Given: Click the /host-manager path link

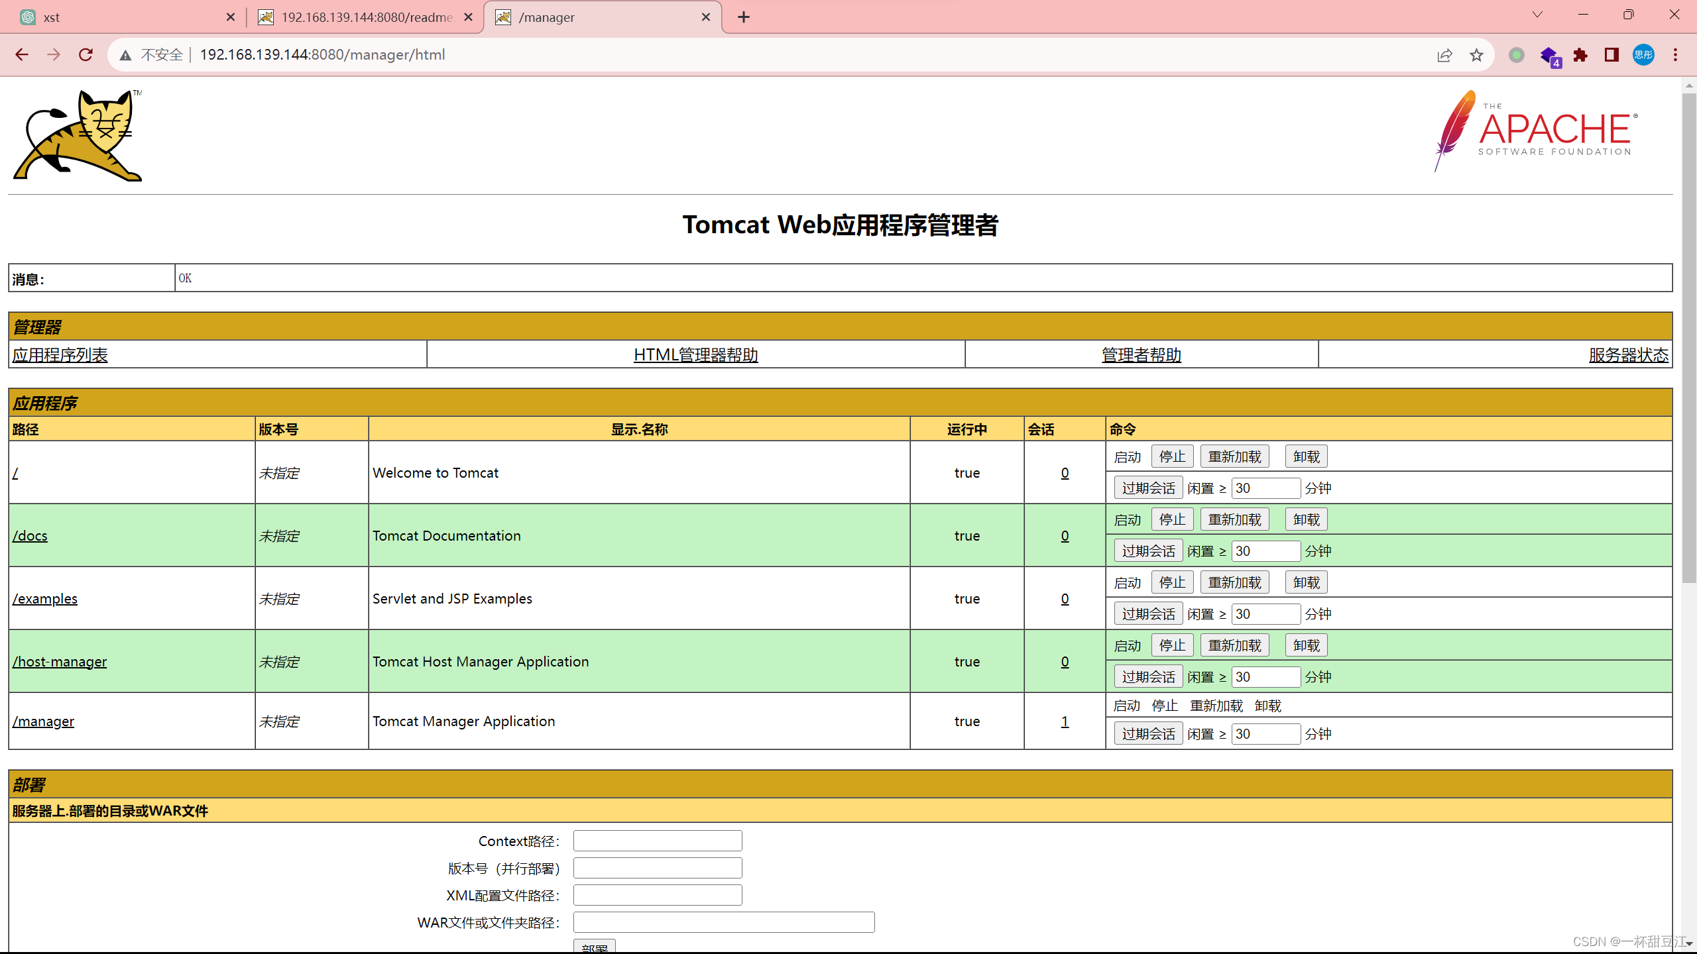Looking at the screenshot, I should point(60,661).
